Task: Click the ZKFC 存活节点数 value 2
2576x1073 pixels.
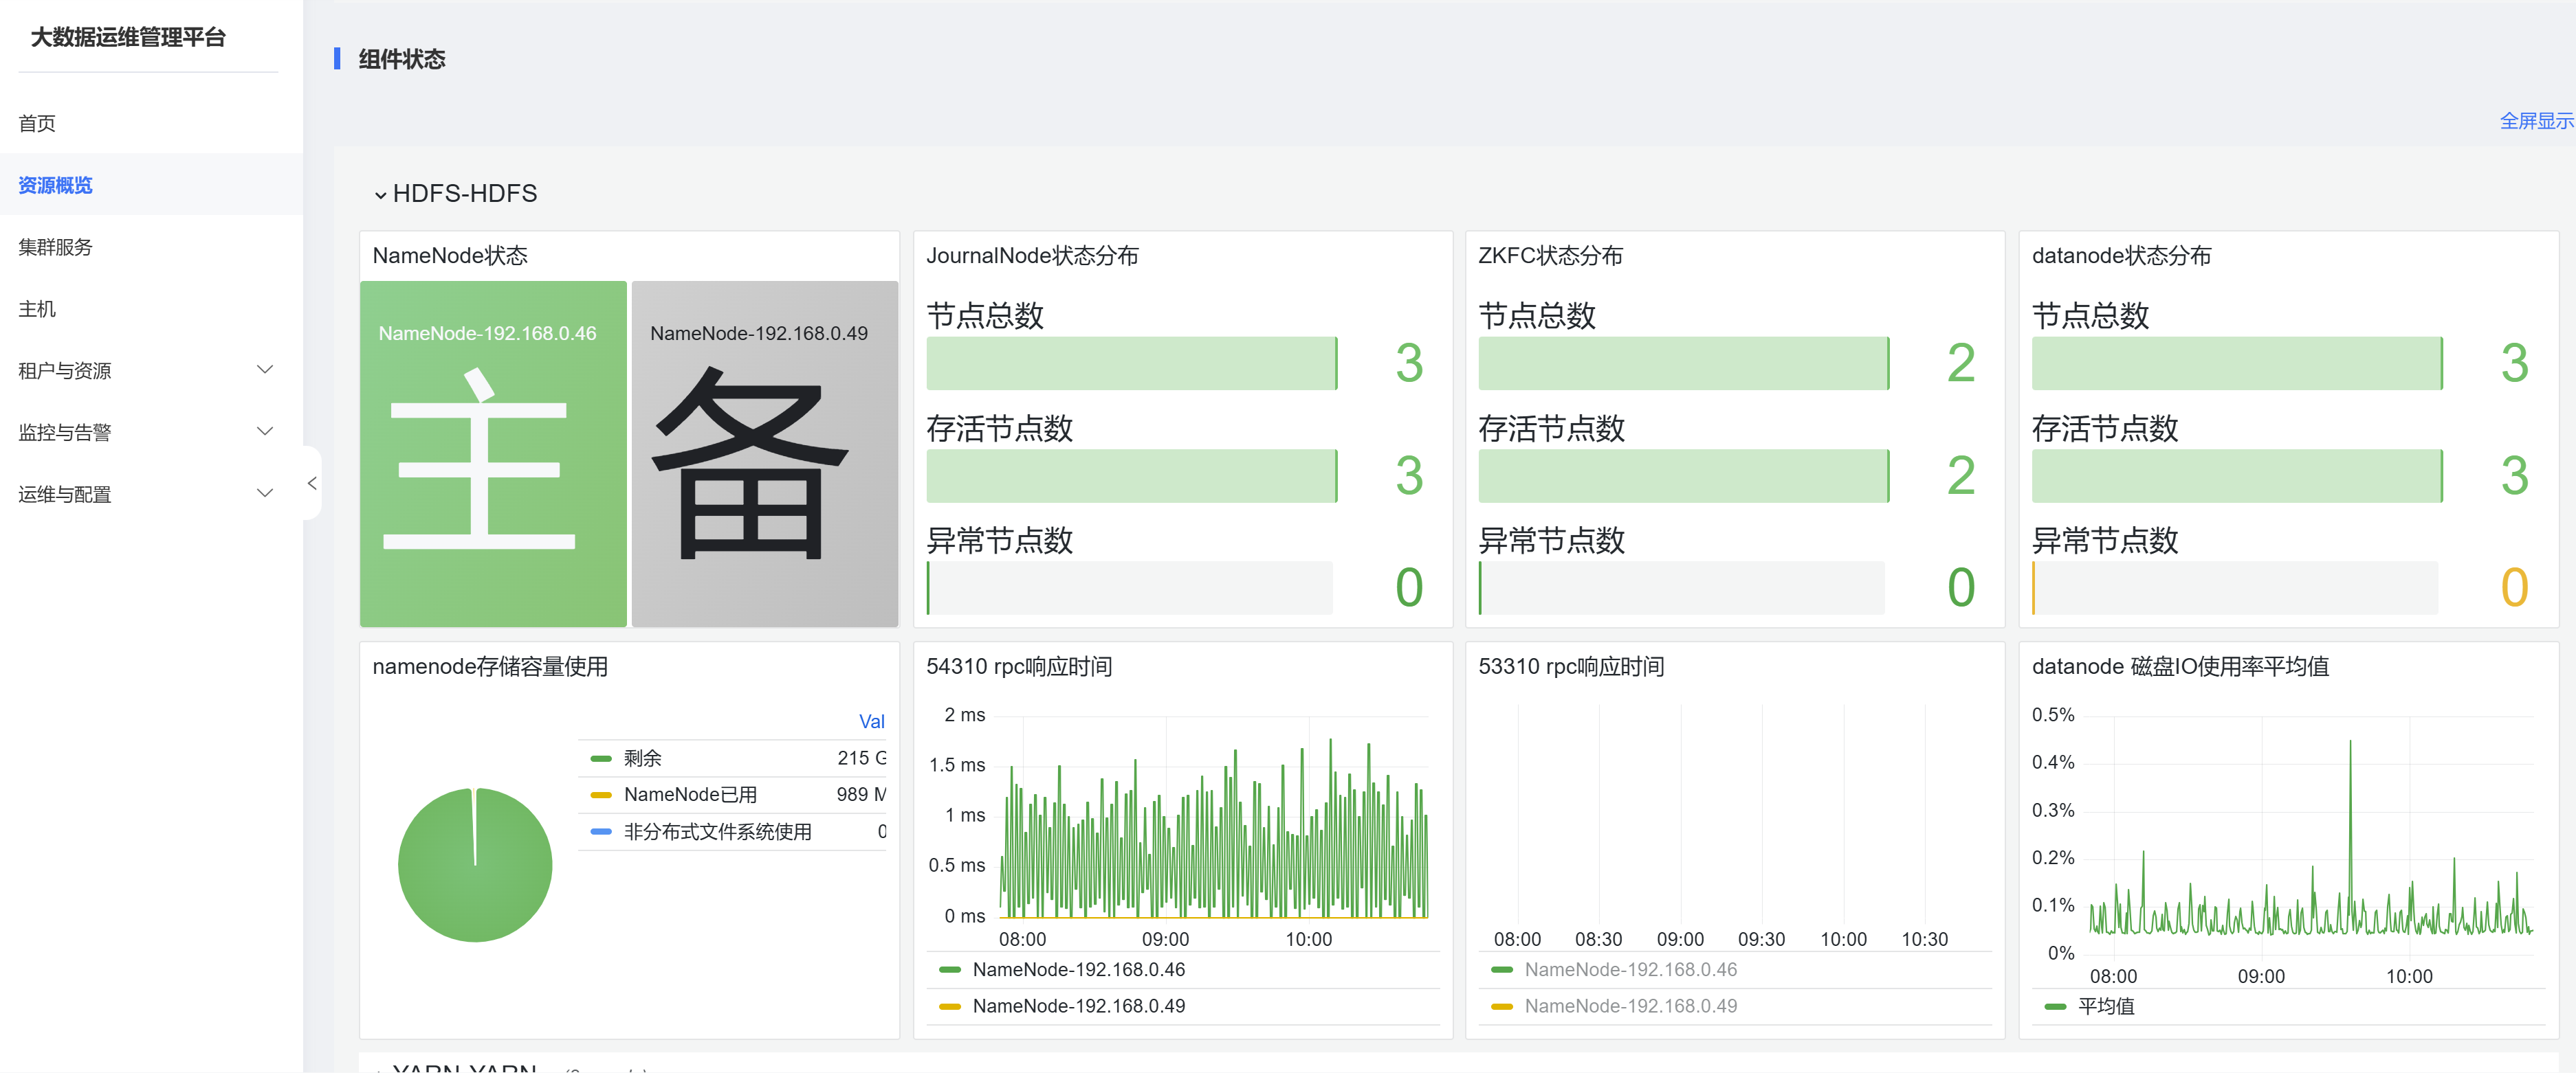Action: tap(1961, 475)
